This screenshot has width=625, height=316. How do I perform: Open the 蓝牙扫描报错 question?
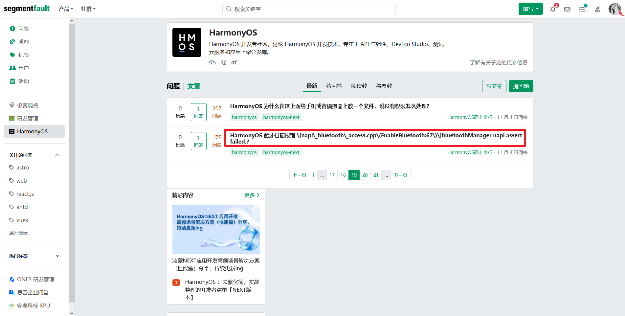pyautogui.click(x=376, y=138)
